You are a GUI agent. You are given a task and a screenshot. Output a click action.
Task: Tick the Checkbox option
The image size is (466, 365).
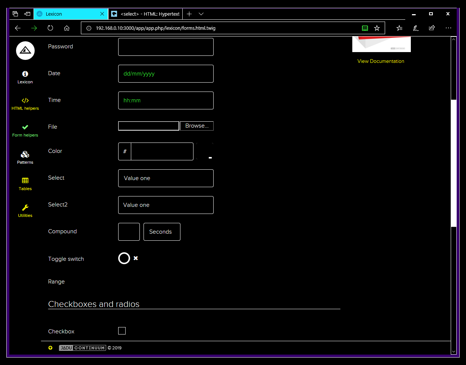pyautogui.click(x=122, y=331)
